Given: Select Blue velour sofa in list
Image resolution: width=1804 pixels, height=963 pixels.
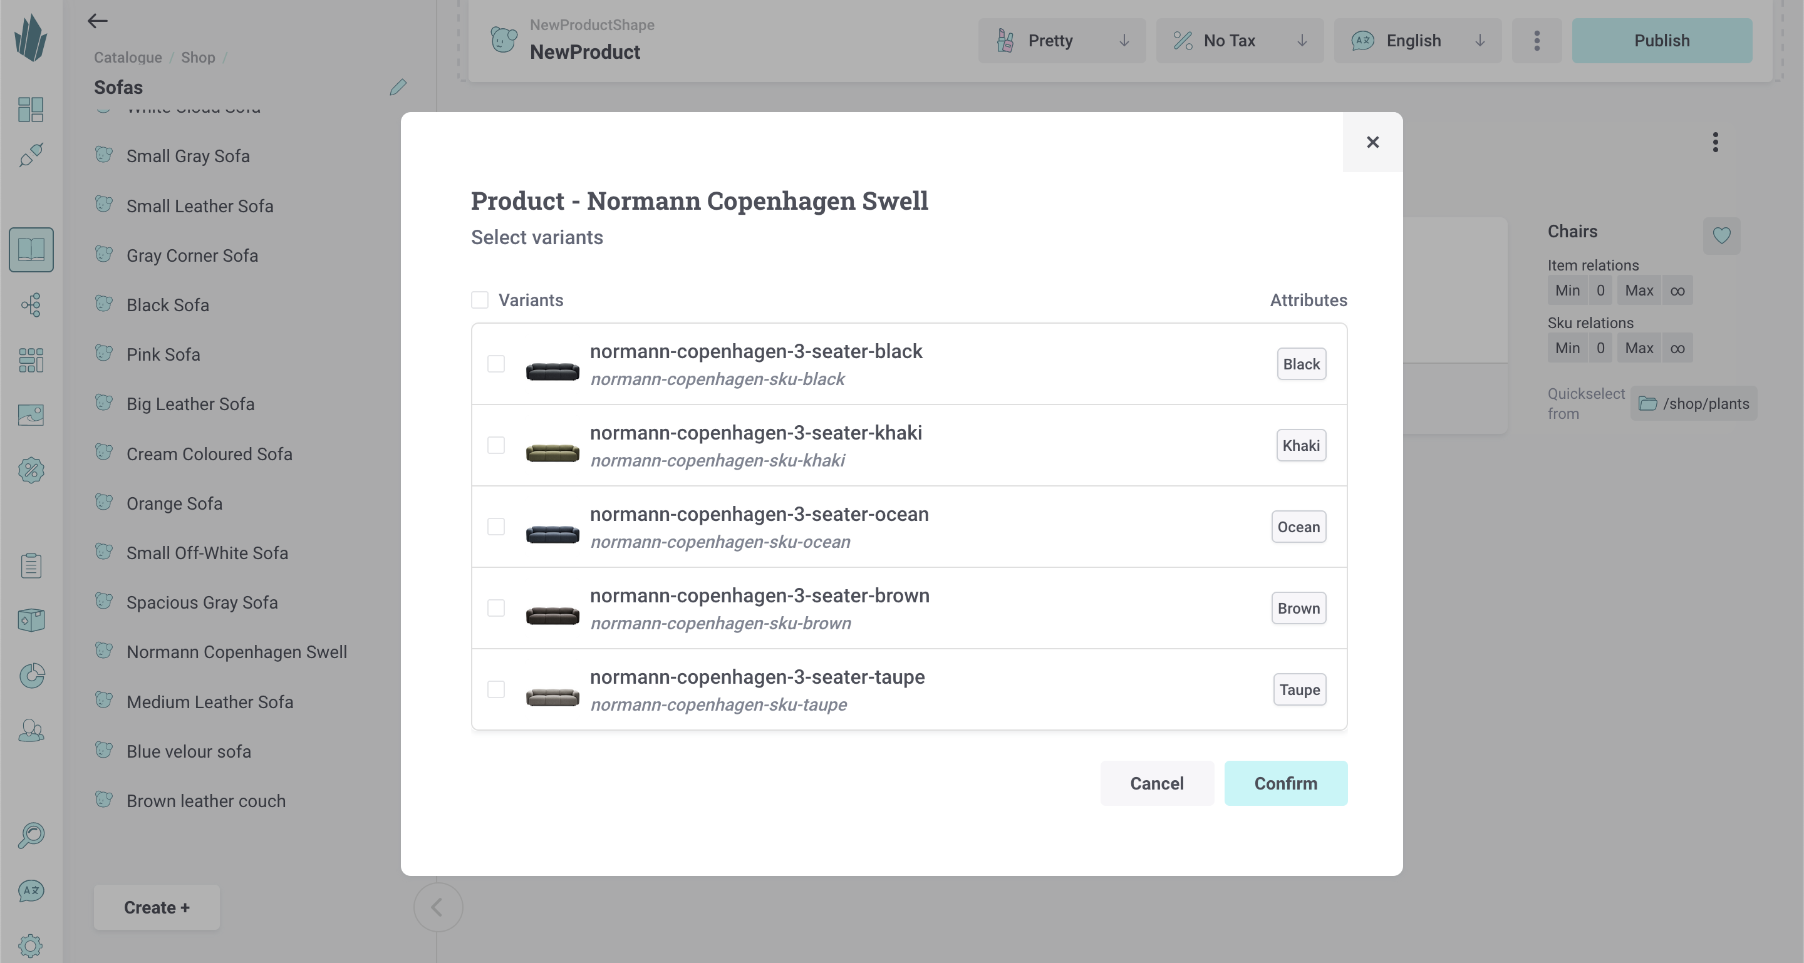Looking at the screenshot, I should 189,751.
